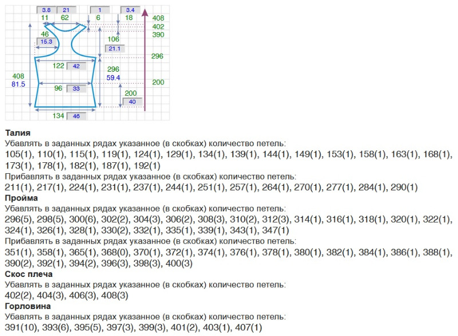Select the armhole height field showing 21.1
The height and width of the screenshot is (336, 458).
tap(113, 49)
